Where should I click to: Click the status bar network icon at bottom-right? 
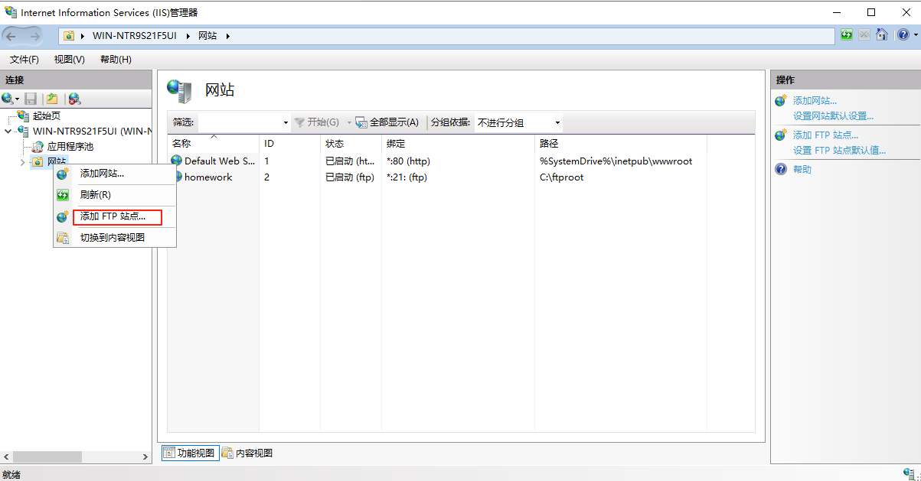909,474
